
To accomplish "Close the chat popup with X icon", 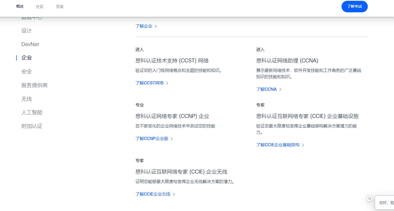I will [x=370, y=199].
